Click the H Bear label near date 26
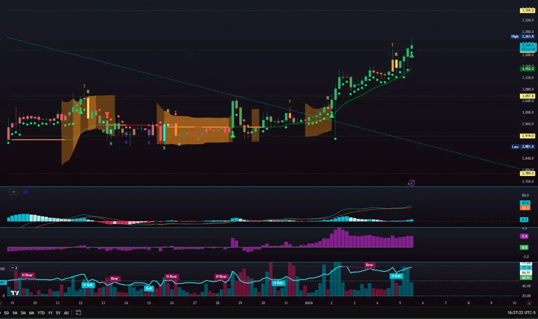Image resolution: width=538 pixels, height=319 pixels. coord(172,277)
